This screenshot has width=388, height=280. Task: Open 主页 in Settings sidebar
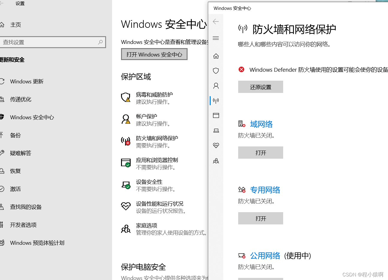point(16,25)
